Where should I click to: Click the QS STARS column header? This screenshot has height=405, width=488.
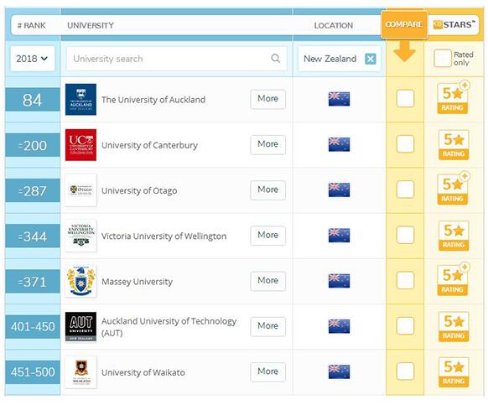(x=454, y=24)
